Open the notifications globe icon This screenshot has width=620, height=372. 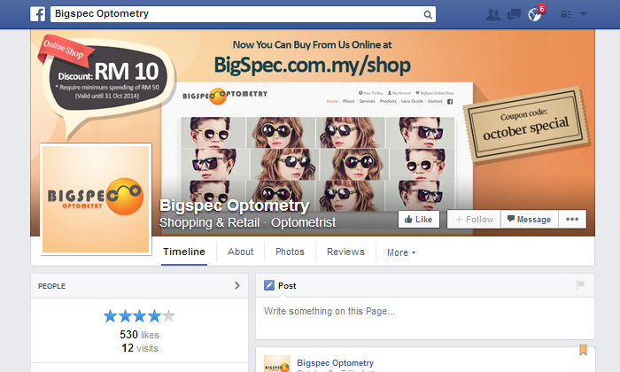(x=535, y=15)
